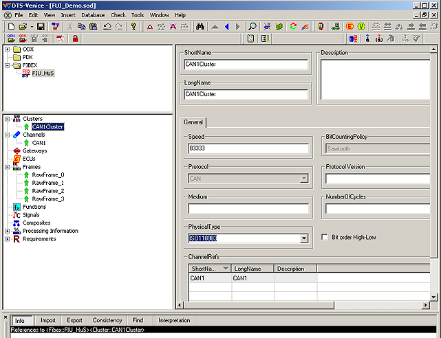Click the LongName column header

point(252,269)
